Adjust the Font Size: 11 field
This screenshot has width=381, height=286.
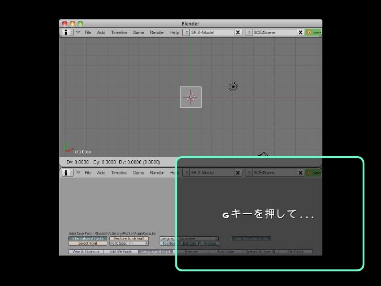[129, 244]
